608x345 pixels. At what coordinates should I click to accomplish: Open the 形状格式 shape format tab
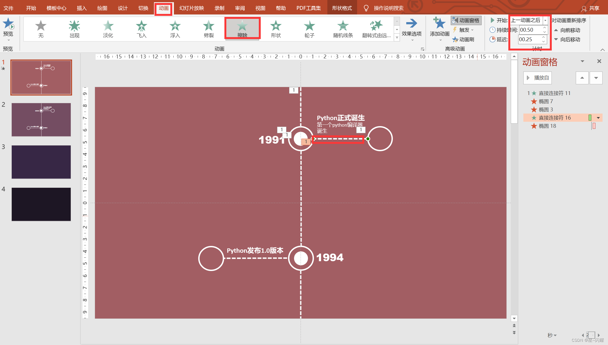[x=342, y=8]
